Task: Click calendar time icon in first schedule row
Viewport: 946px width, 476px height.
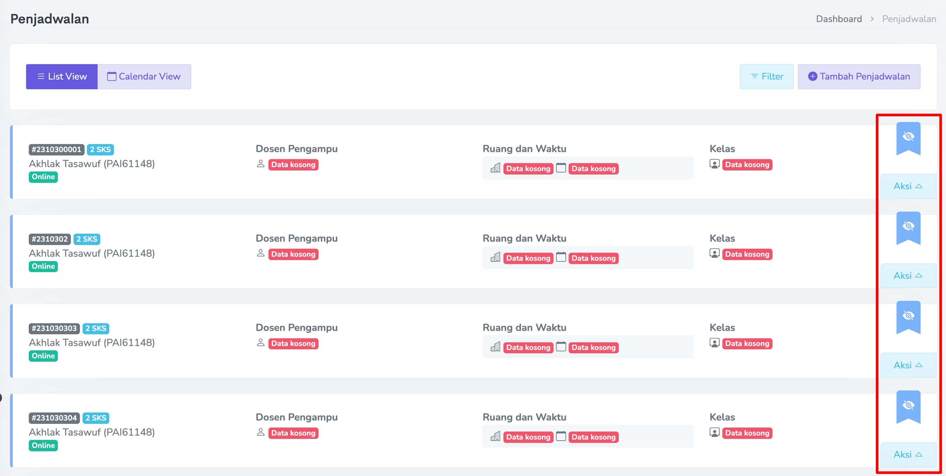Action: pyautogui.click(x=561, y=168)
